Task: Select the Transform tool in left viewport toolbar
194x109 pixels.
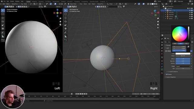Action: 3,29
